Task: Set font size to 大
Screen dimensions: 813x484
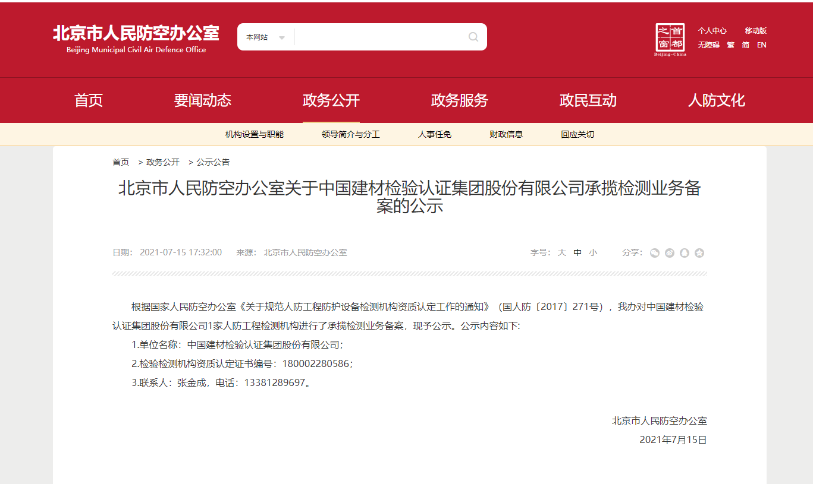Action: pos(561,252)
